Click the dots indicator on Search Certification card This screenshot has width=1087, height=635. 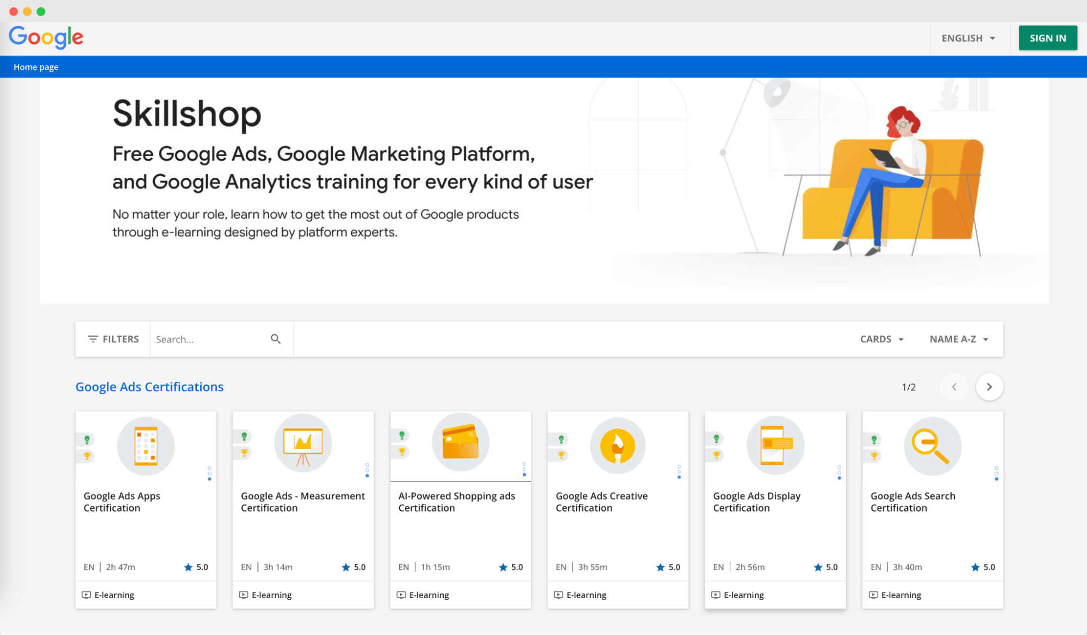click(x=996, y=473)
